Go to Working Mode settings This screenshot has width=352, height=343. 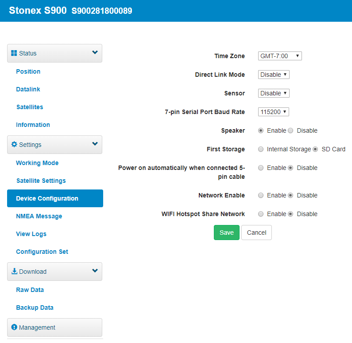coord(37,163)
